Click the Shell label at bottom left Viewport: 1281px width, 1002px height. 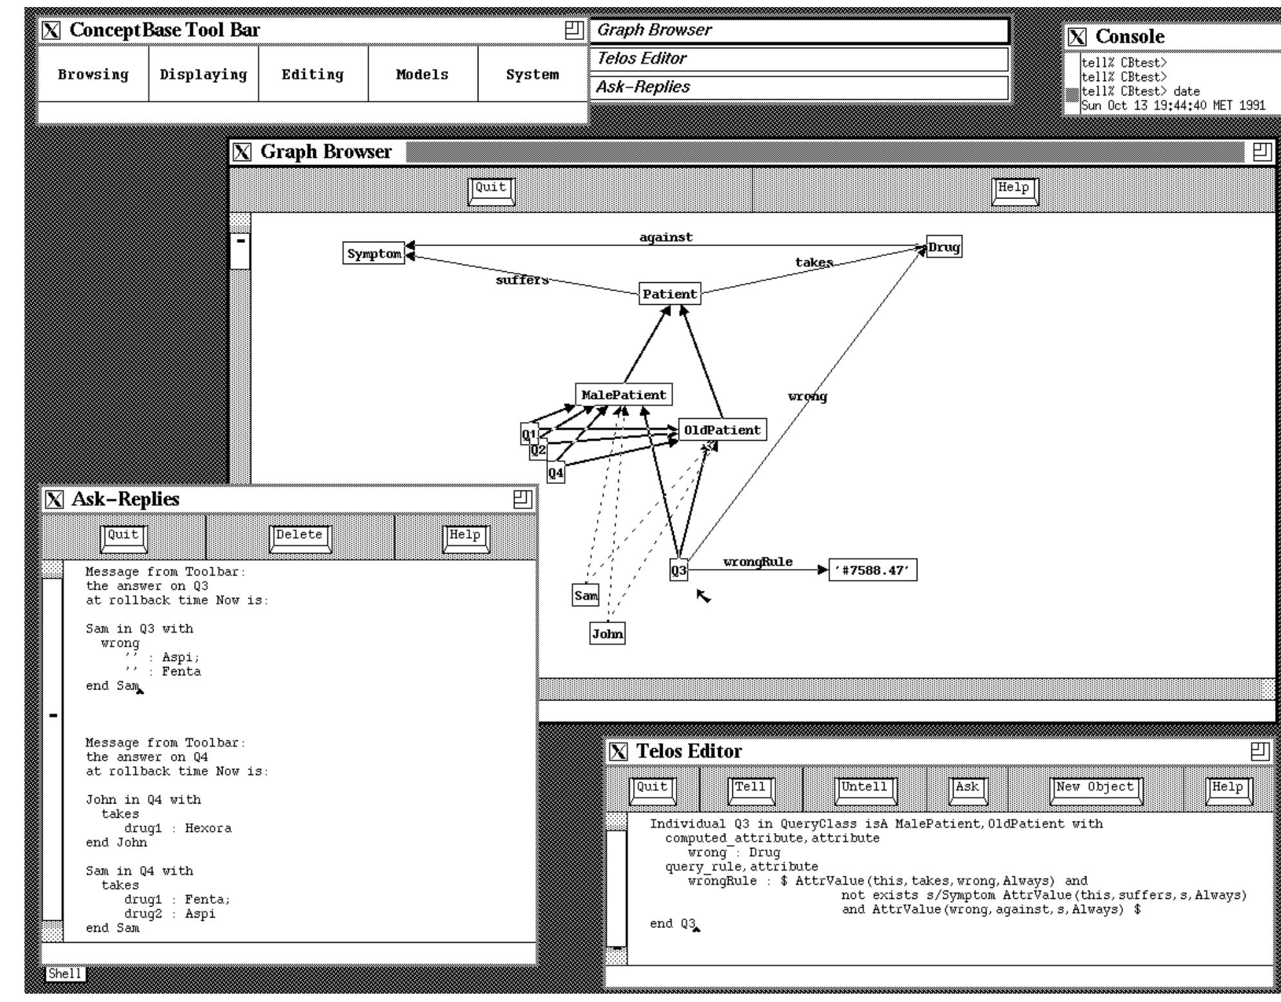[x=65, y=974]
